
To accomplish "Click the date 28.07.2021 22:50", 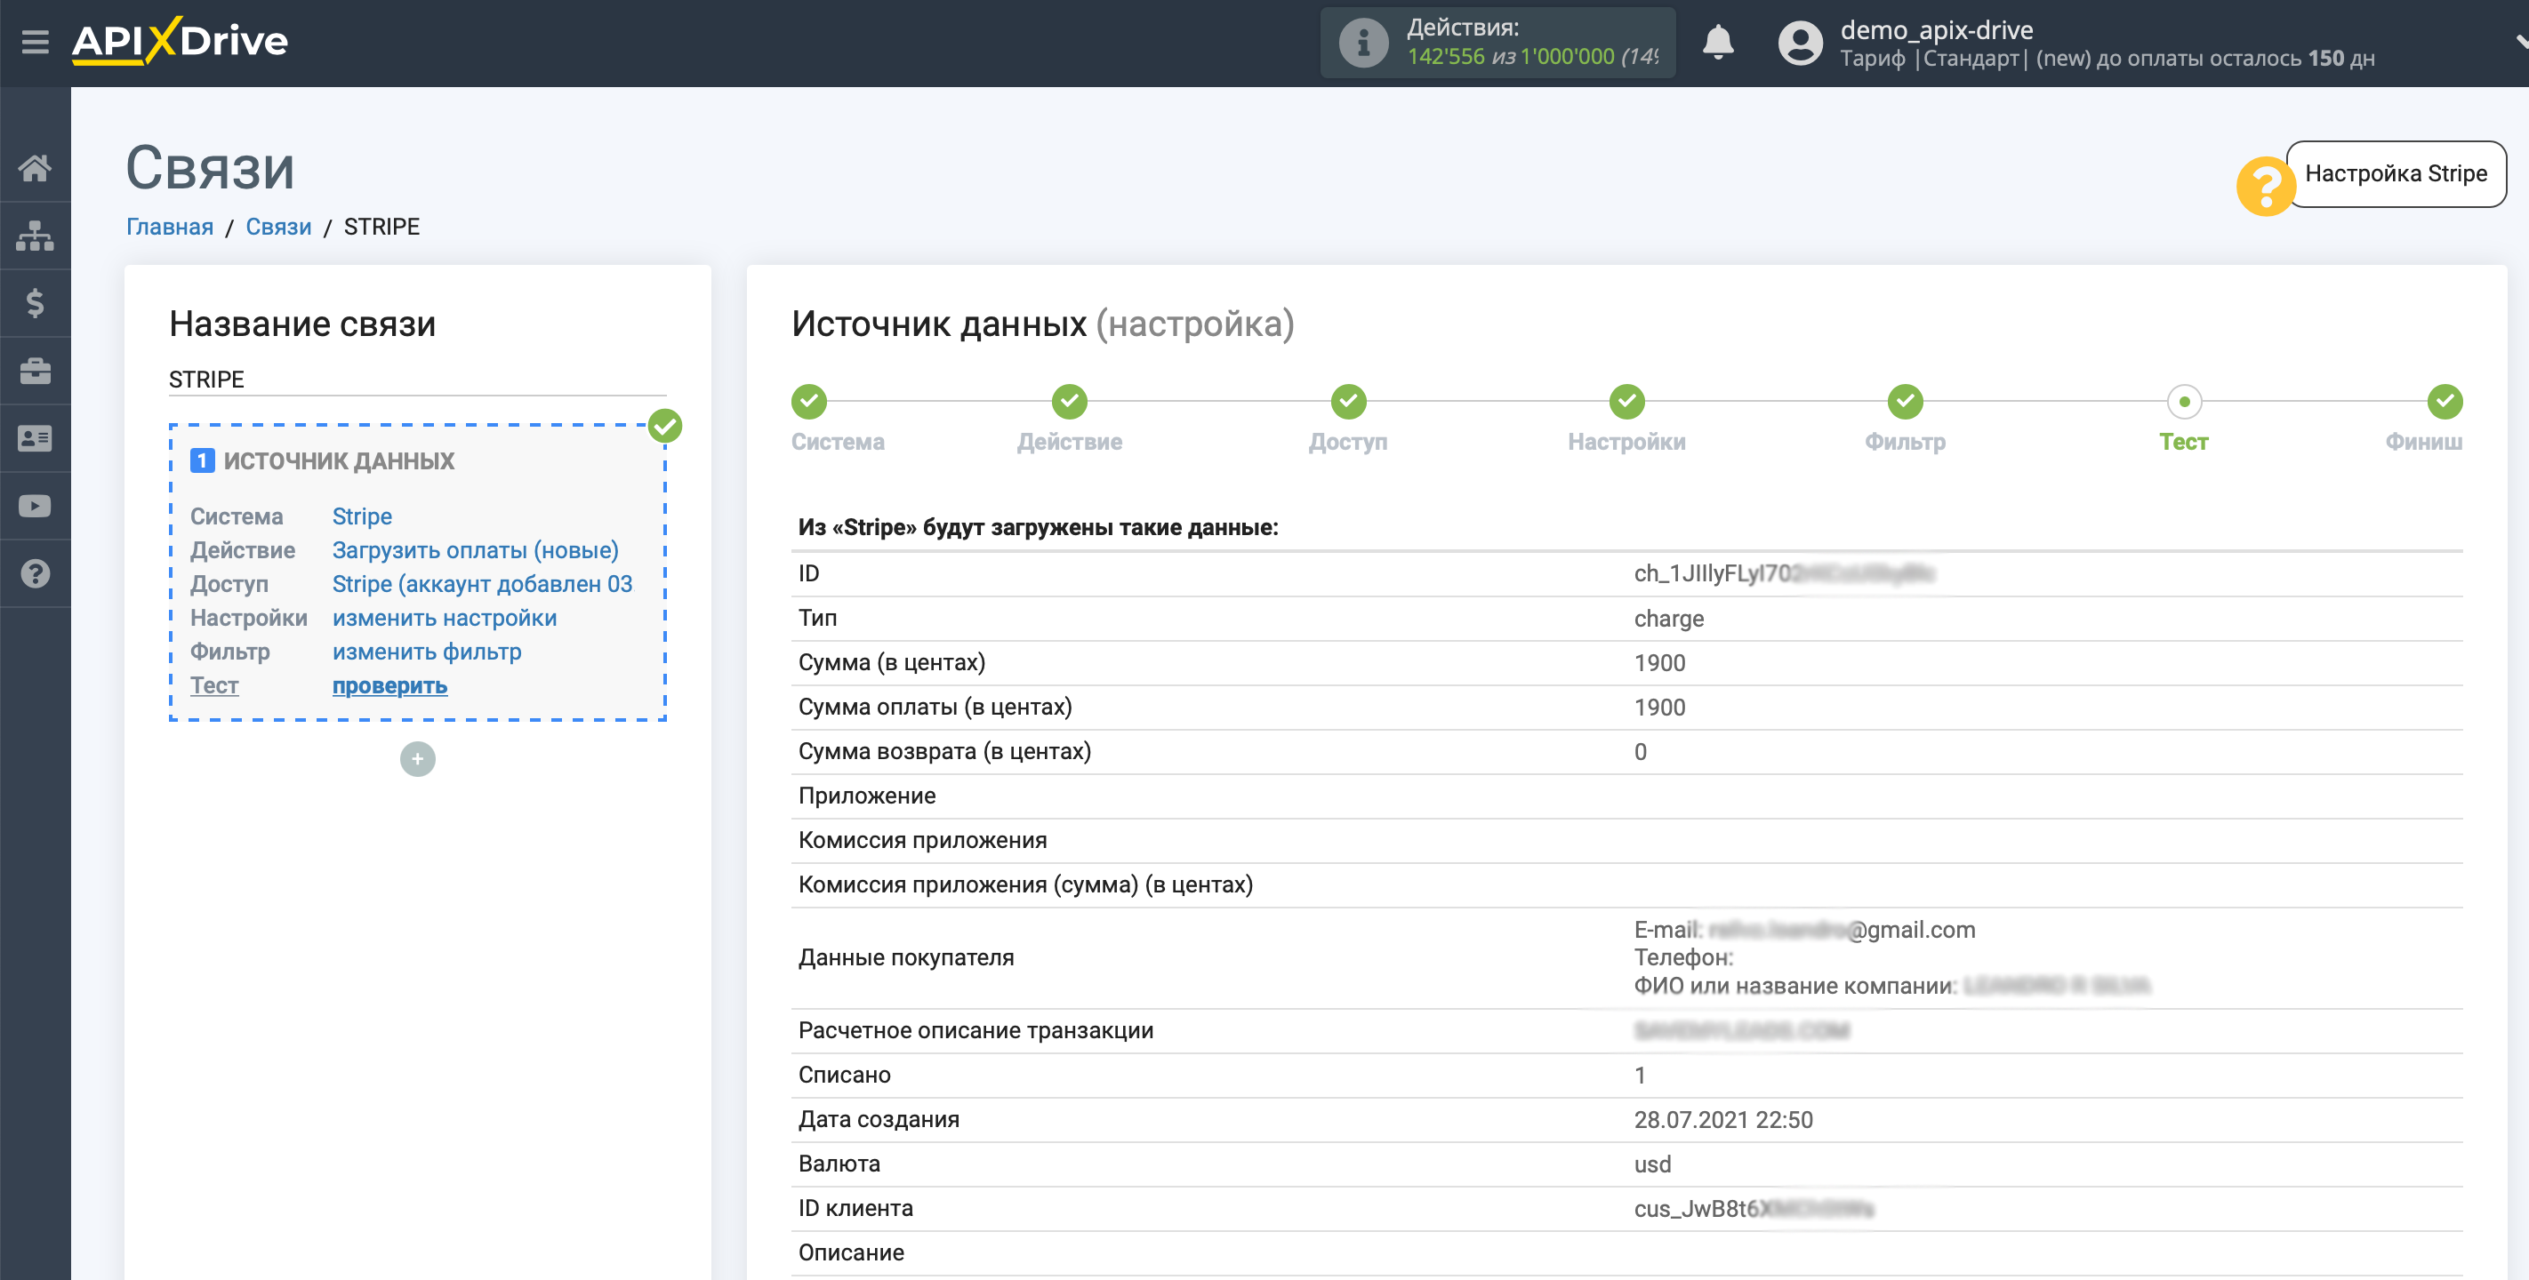I will [1723, 1120].
